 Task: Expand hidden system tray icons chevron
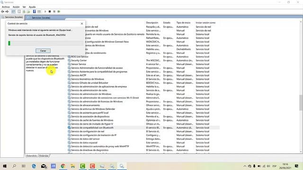pyautogui.click(x=245, y=166)
